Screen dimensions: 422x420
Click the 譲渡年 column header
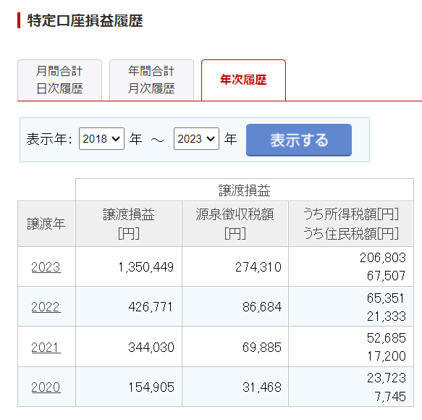click(x=46, y=224)
